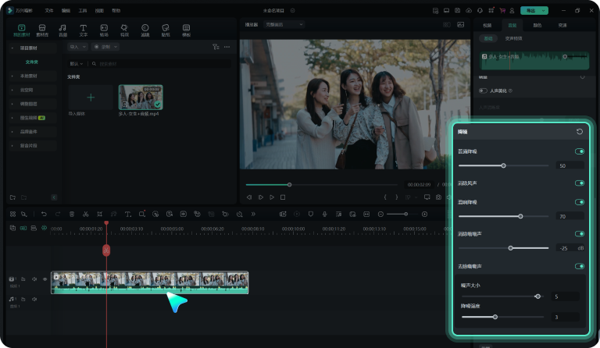
Task: Open the 文件 menu in menu bar
Action: coord(49,11)
